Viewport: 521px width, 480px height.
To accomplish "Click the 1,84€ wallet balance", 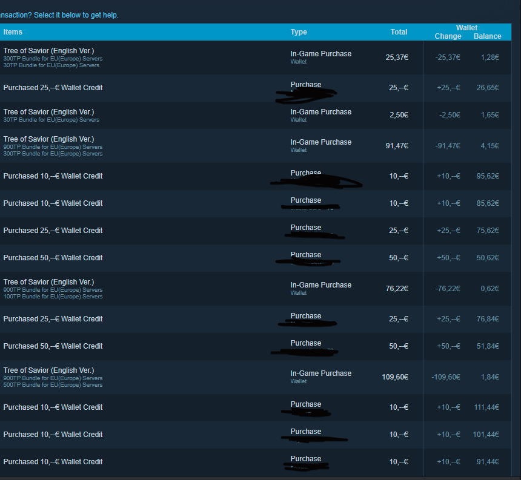I will 489,377.
